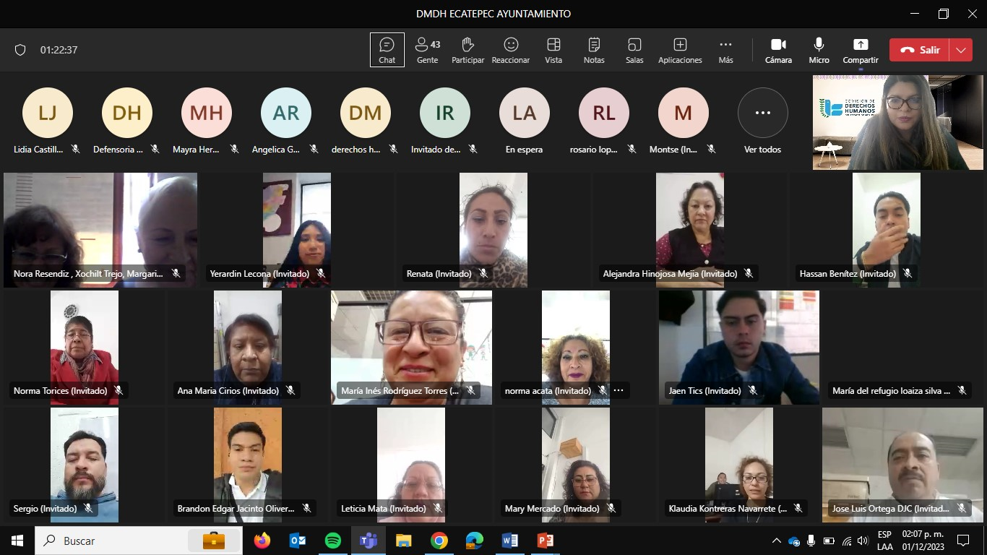This screenshot has height=555, width=987.
Task: Click the red Salir button
Action: 920,50
